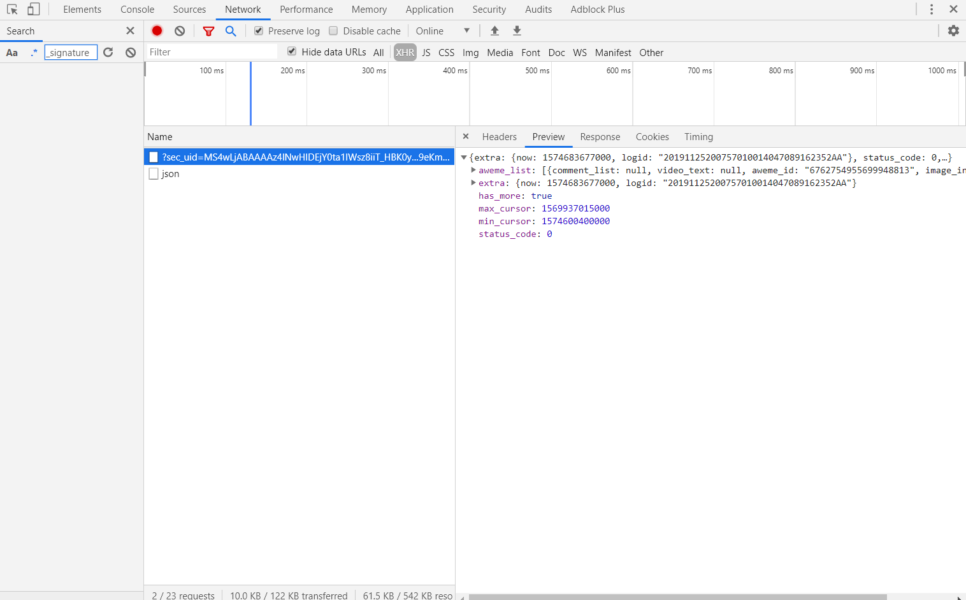The height and width of the screenshot is (600, 966).
Task: Uncheck the Preserve log checkbox
Action: pos(259,31)
